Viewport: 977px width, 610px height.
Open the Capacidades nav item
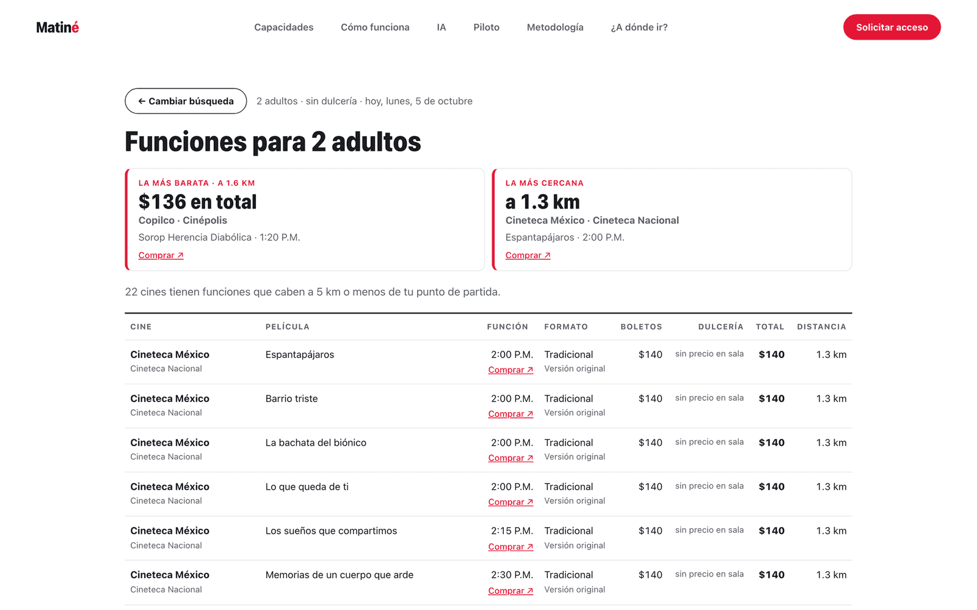[284, 27]
